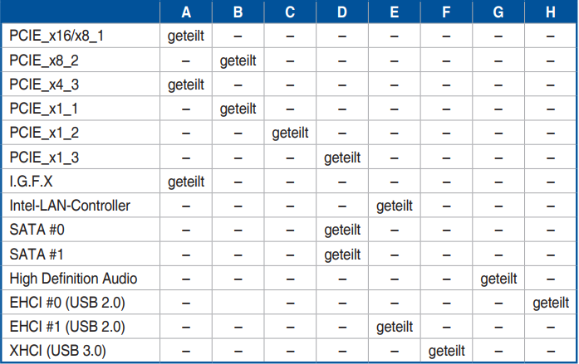Select the XHCI (USB 3.0) row label
This screenshot has width=579, height=364.
click(57, 351)
